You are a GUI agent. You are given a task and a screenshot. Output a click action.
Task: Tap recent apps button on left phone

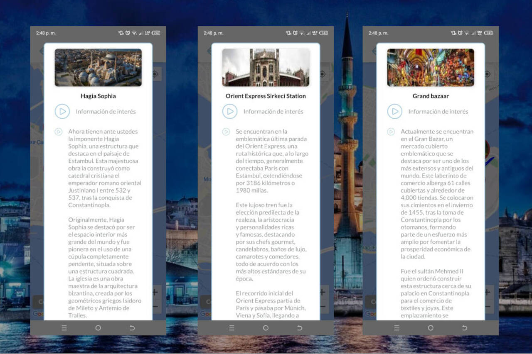click(64, 328)
